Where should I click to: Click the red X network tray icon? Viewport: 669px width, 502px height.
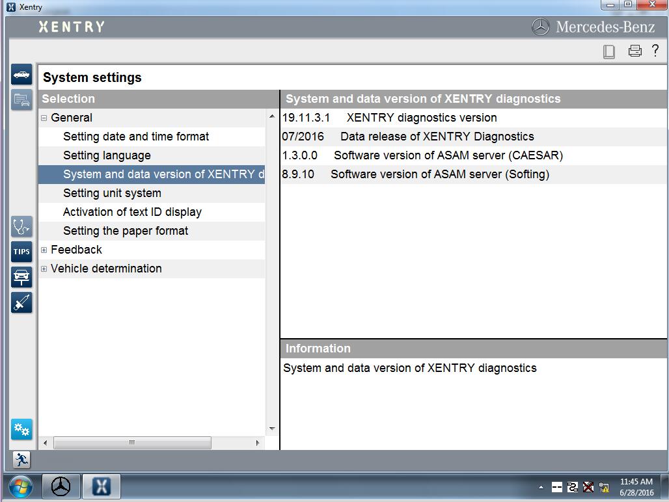[x=588, y=487]
